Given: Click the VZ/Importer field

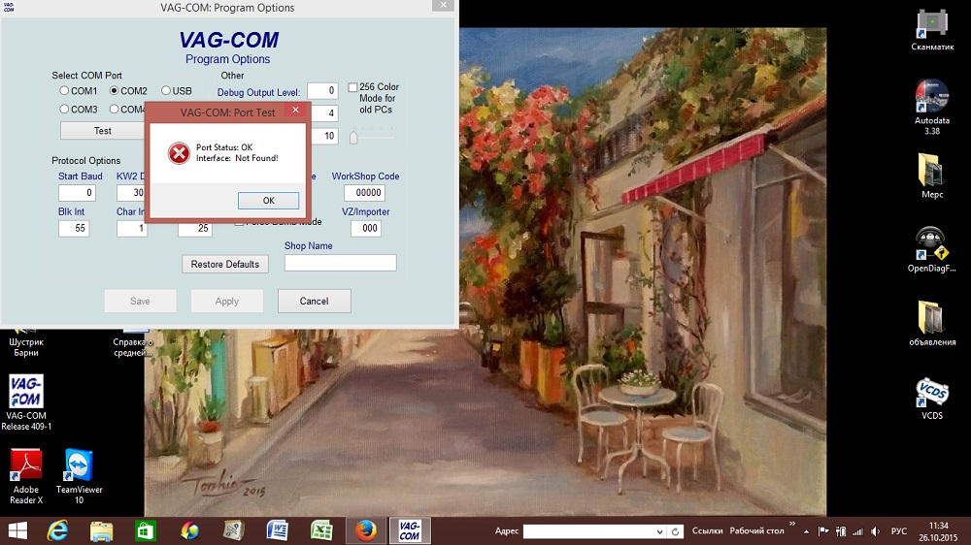Looking at the screenshot, I should pyautogui.click(x=366, y=228).
